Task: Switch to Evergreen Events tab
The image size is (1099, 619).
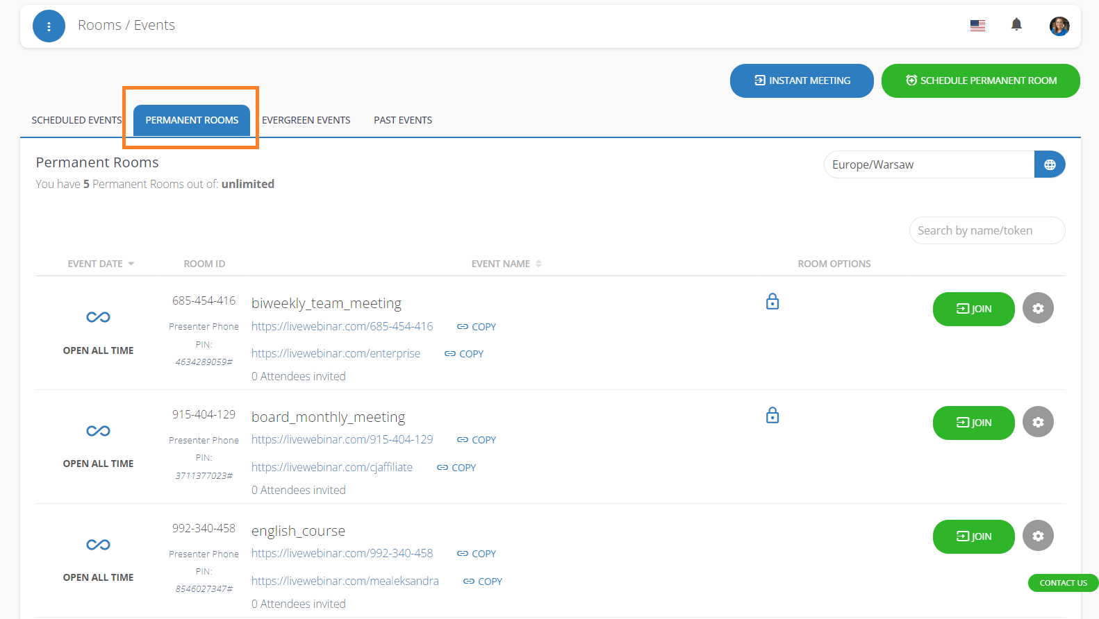Action: (x=306, y=120)
